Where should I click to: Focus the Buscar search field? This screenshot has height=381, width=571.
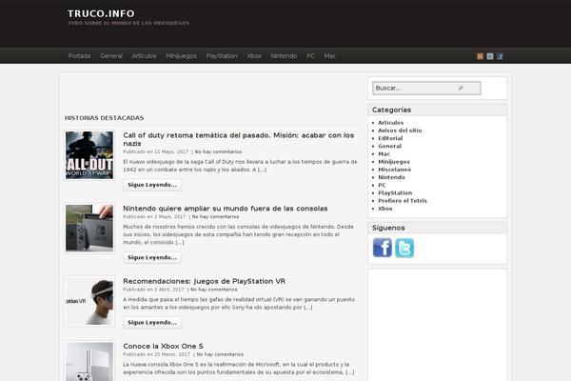click(426, 88)
